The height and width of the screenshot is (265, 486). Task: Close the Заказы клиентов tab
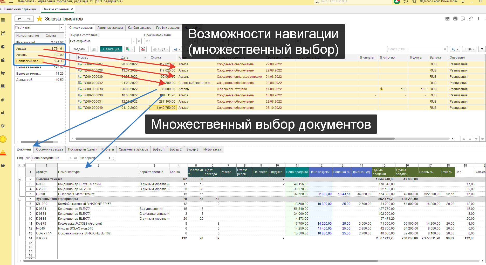pyautogui.click(x=72, y=9)
